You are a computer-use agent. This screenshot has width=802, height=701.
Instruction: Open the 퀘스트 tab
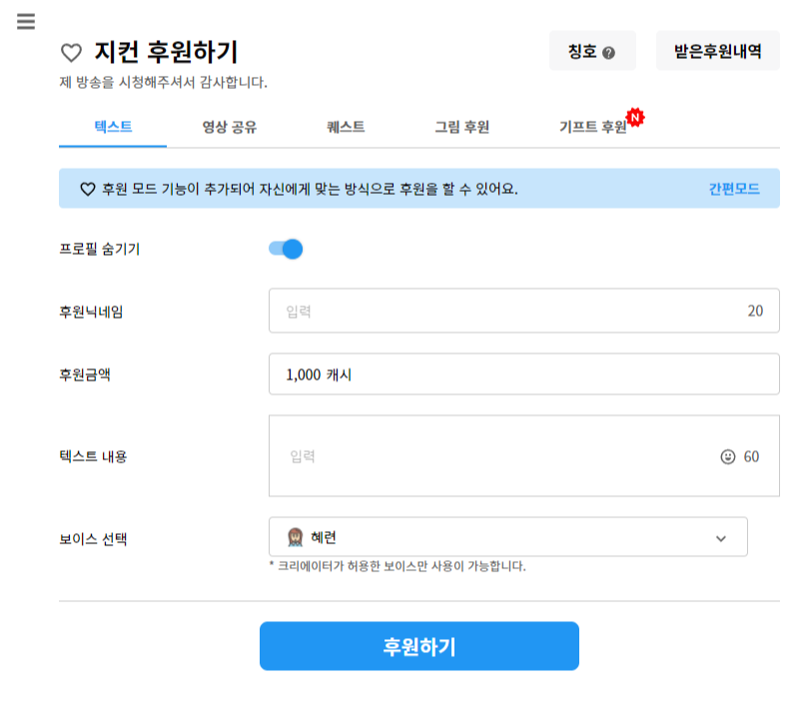[x=346, y=127]
